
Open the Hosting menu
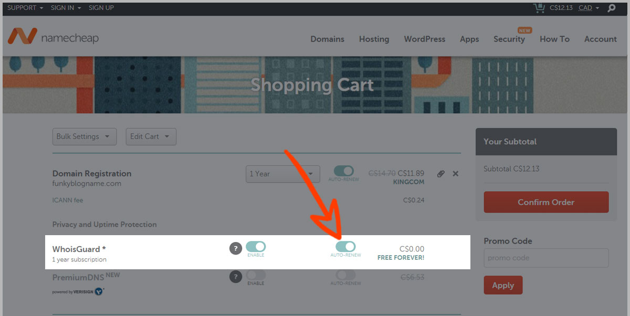(374, 39)
